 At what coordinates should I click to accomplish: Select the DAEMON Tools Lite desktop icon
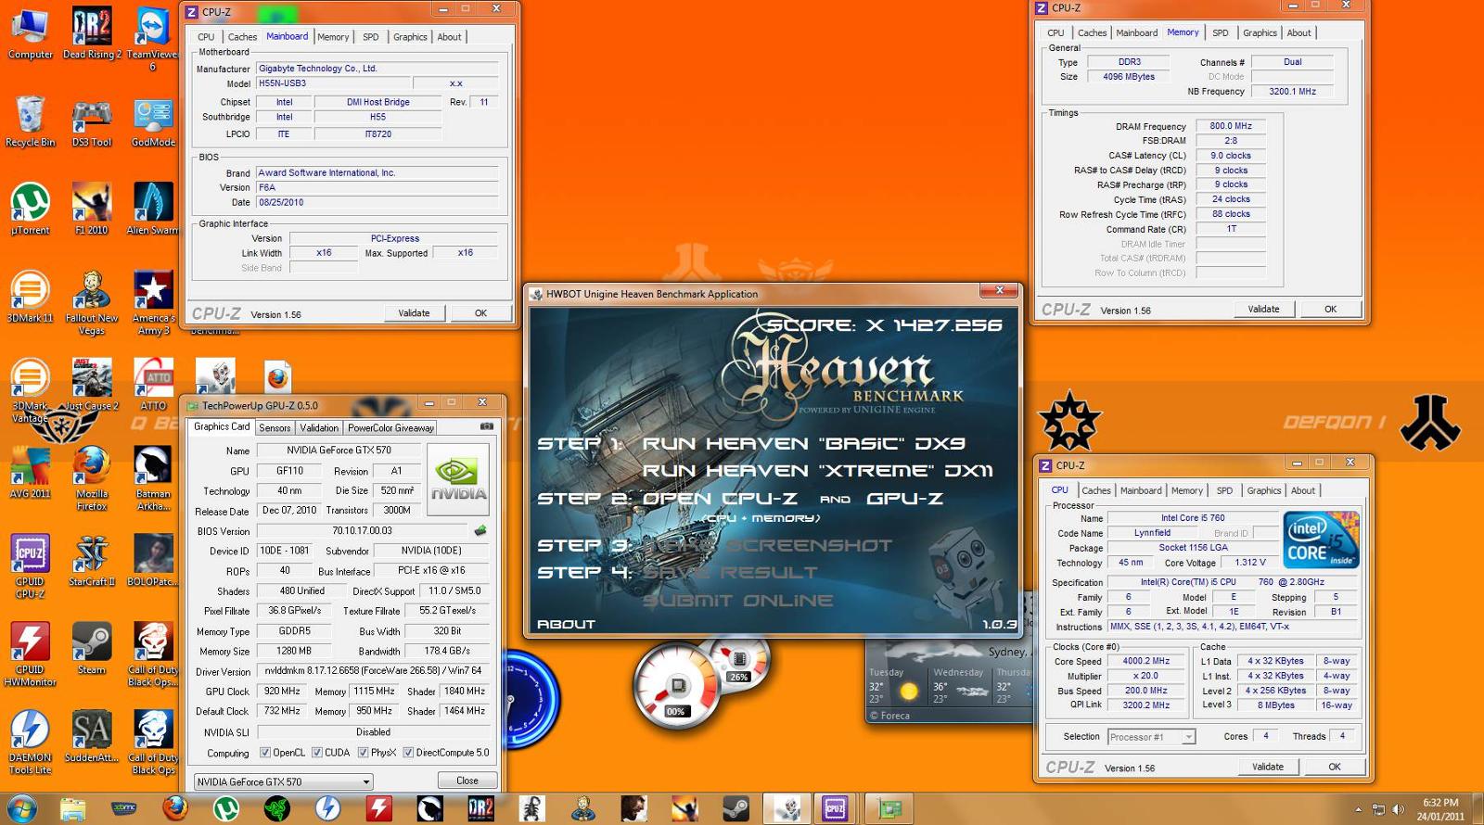click(x=31, y=742)
